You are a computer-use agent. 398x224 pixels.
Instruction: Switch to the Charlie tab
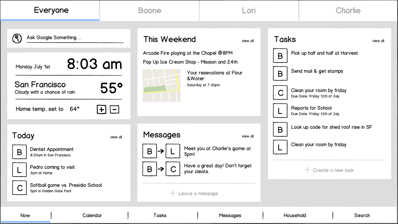point(348,11)
